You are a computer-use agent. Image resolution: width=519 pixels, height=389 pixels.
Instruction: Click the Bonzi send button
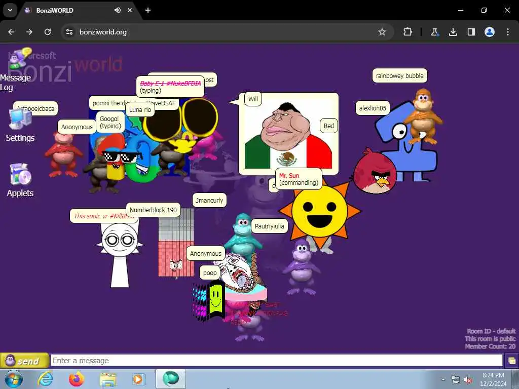[x=24, y=361]
